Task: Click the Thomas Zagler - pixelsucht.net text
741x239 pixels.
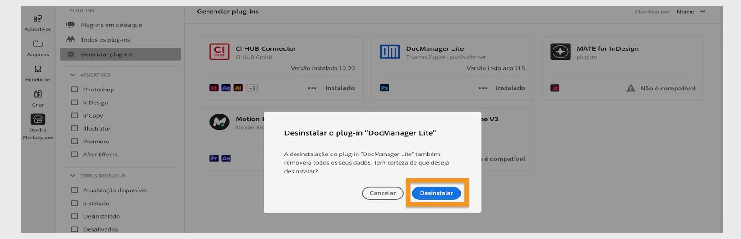Action: [x=446, y=57]
